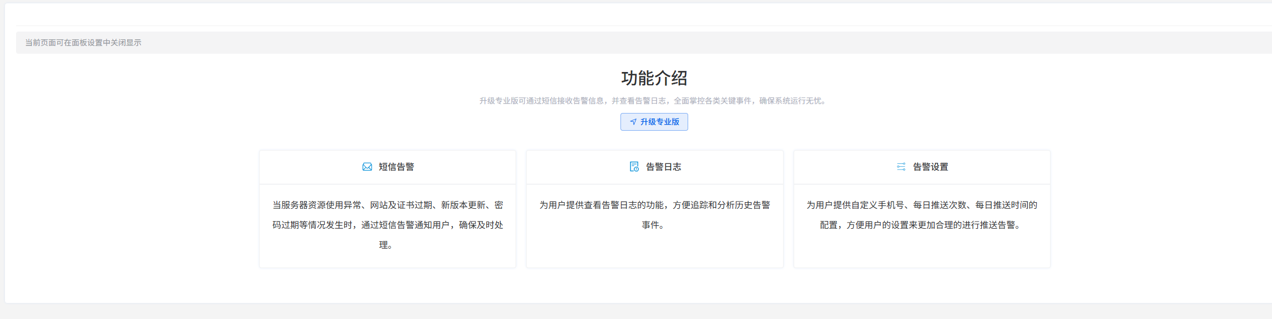Click the sliders icon beside 告警设置
Screen dimensions: 1272x319
tap(901, 167)
